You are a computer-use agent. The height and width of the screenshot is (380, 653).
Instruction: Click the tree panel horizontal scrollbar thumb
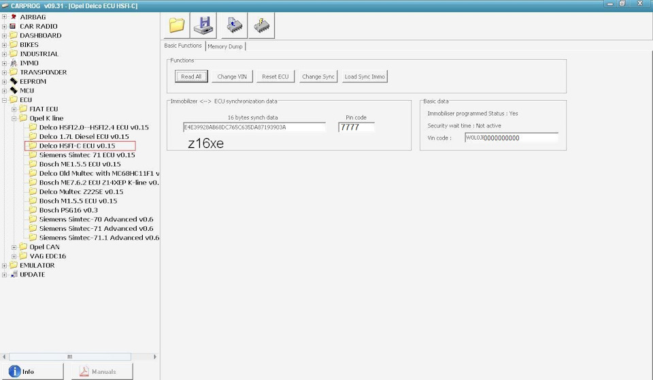coord(70,357)
